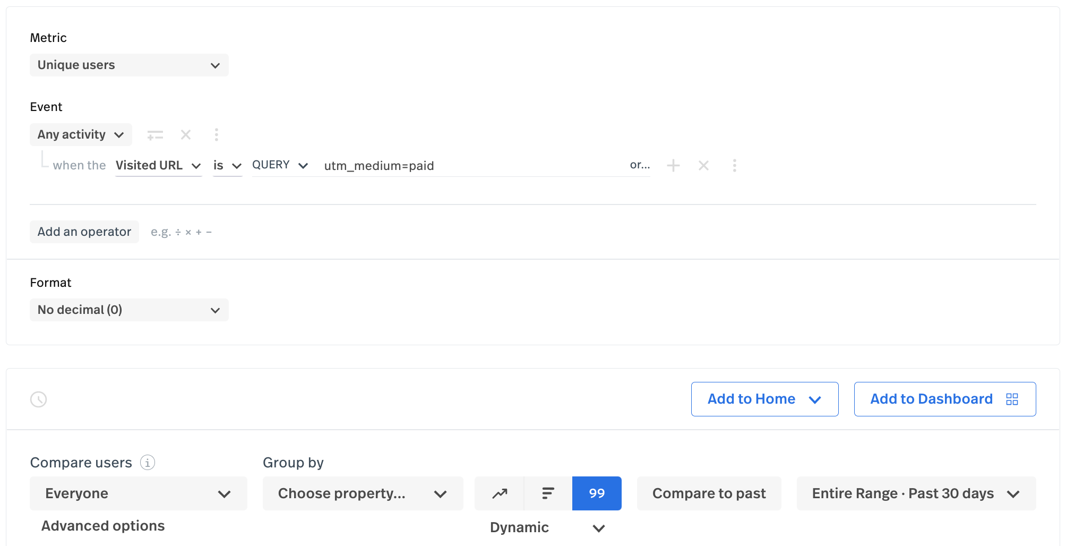The width and height of the screenshot is (1066, 546).
Task: Click the clock history icon
Action: (x=39, y=399)
